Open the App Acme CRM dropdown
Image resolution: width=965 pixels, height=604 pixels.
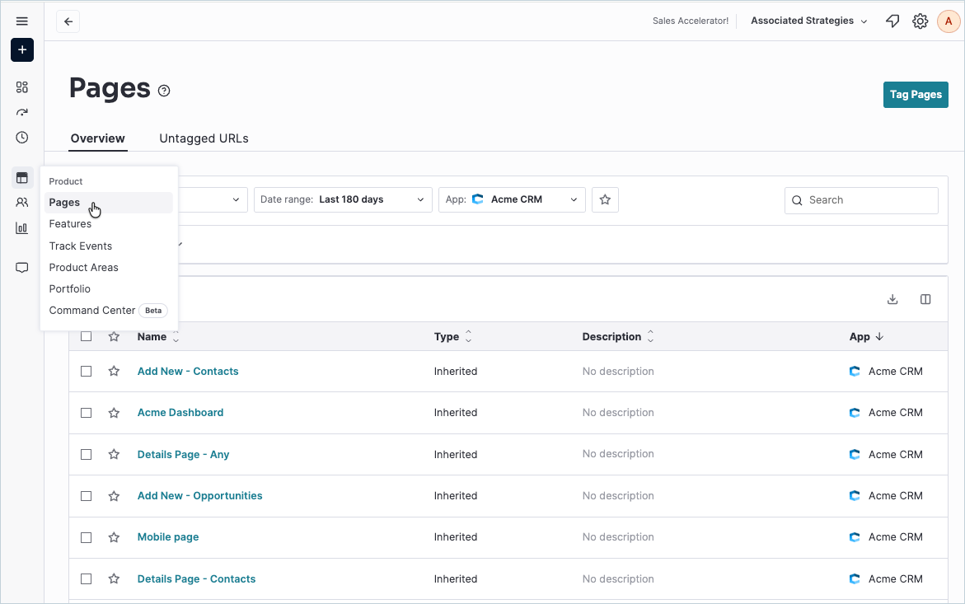point(512,200)
